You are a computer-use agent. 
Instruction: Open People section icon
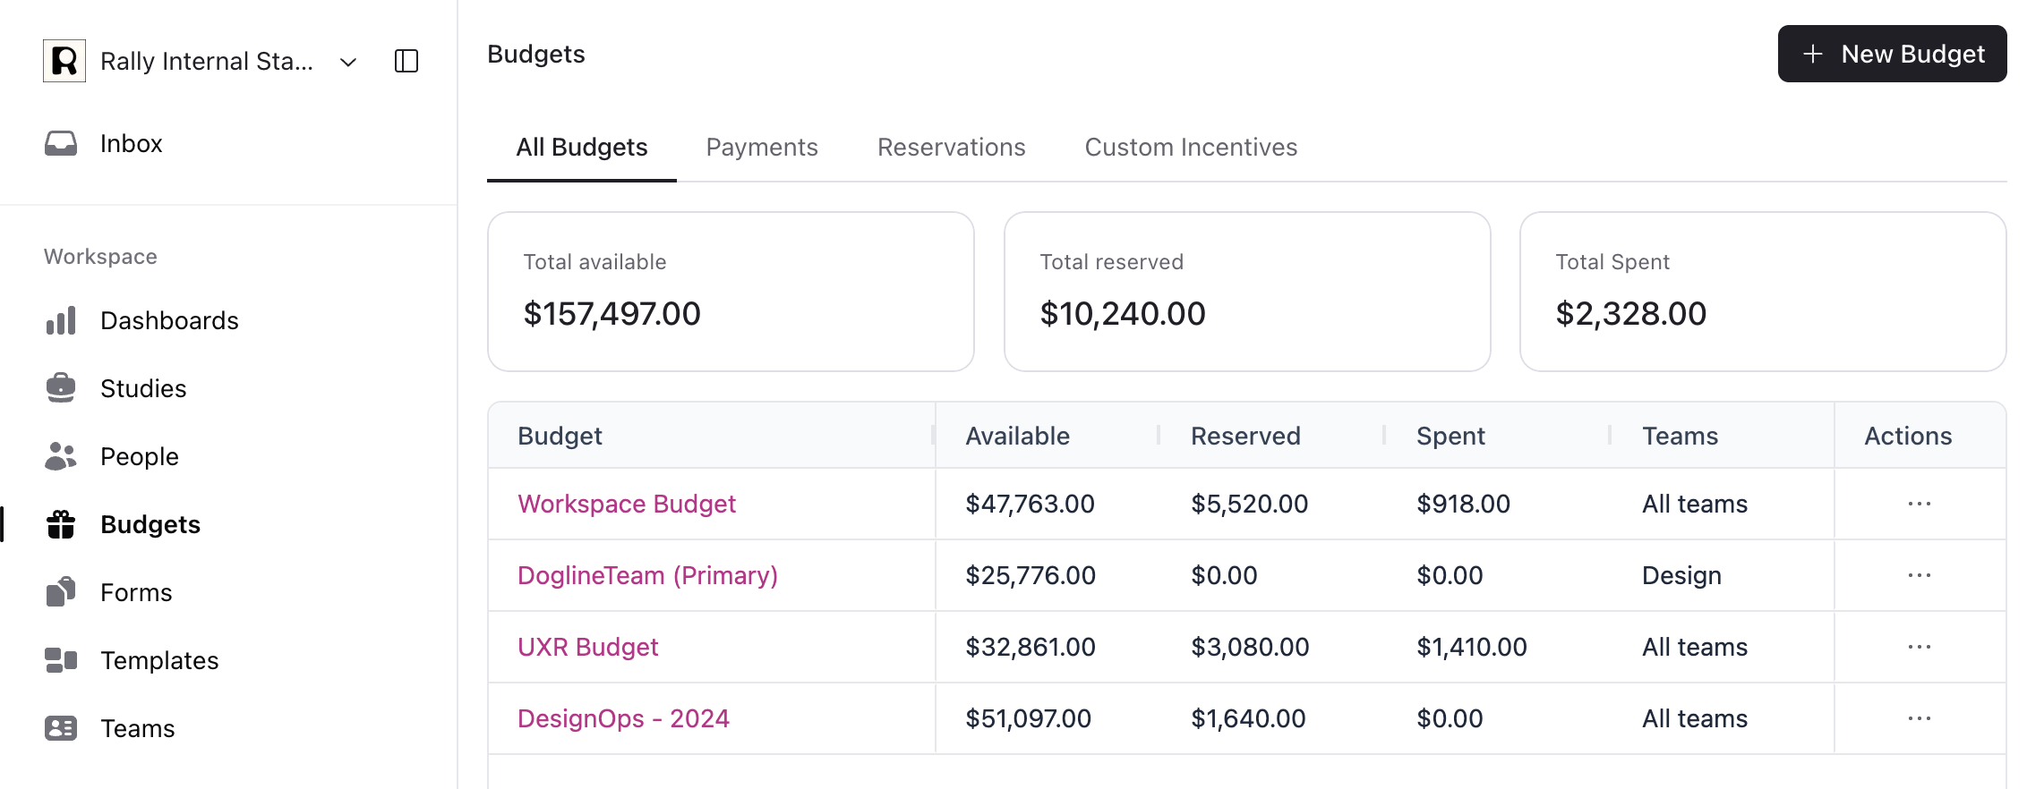coord(61,456)
